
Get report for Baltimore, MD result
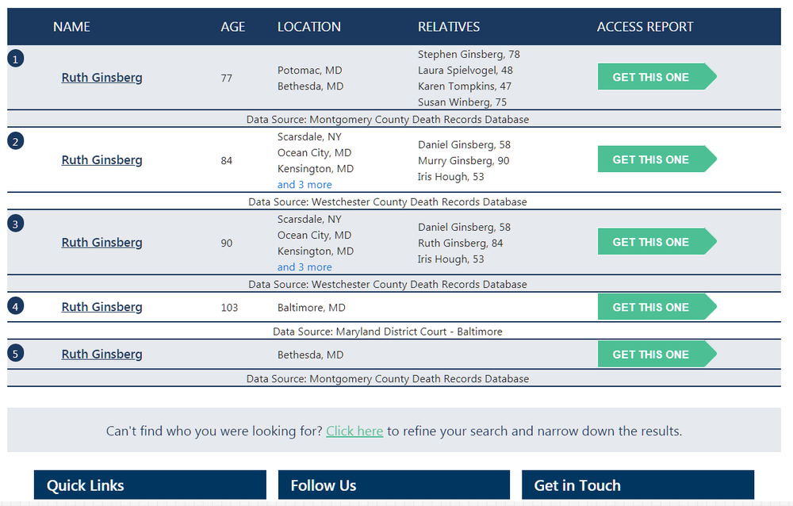657,307
